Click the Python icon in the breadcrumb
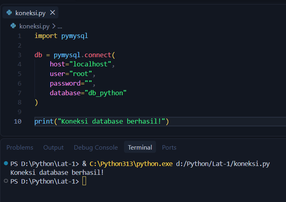The width and height of the screenshot is (286, 202). (x=13, y=26)
